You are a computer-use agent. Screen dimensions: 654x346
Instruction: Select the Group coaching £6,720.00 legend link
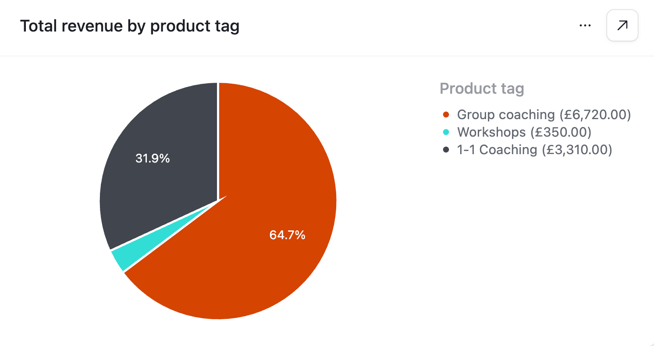(x=537, y=115)
